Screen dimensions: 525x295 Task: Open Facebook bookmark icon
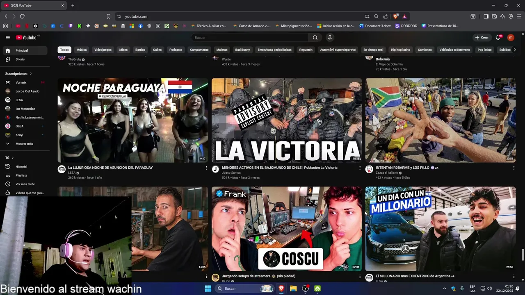click(141, 26)
